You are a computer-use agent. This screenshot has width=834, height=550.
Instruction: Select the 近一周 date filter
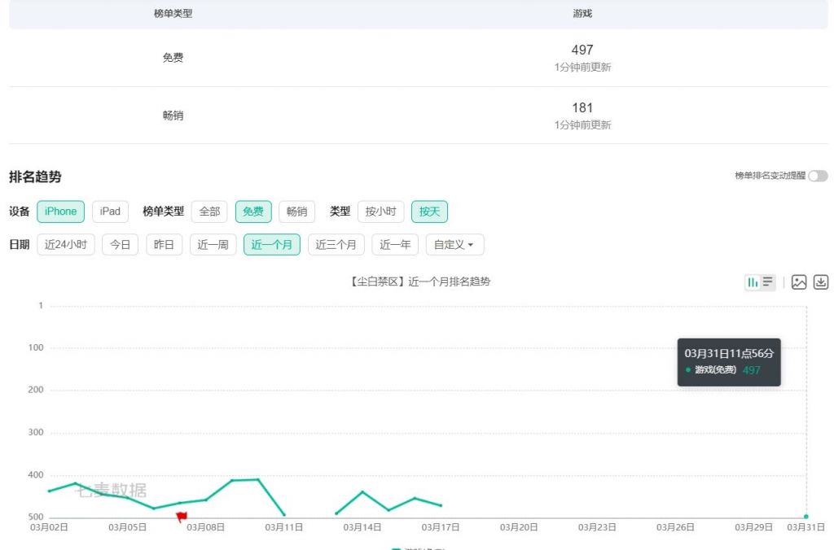coord(212,243)
